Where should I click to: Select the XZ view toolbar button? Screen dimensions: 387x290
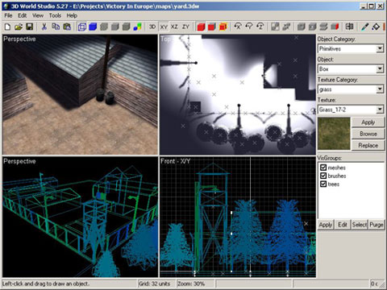click(174, 27)
